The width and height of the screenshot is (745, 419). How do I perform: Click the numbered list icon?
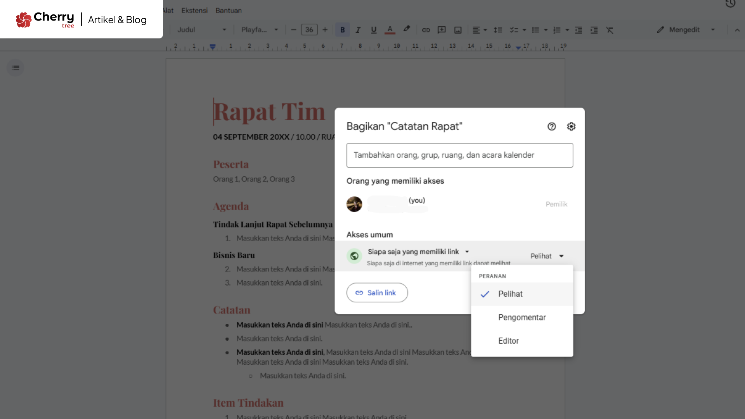[x=557, y=30]
